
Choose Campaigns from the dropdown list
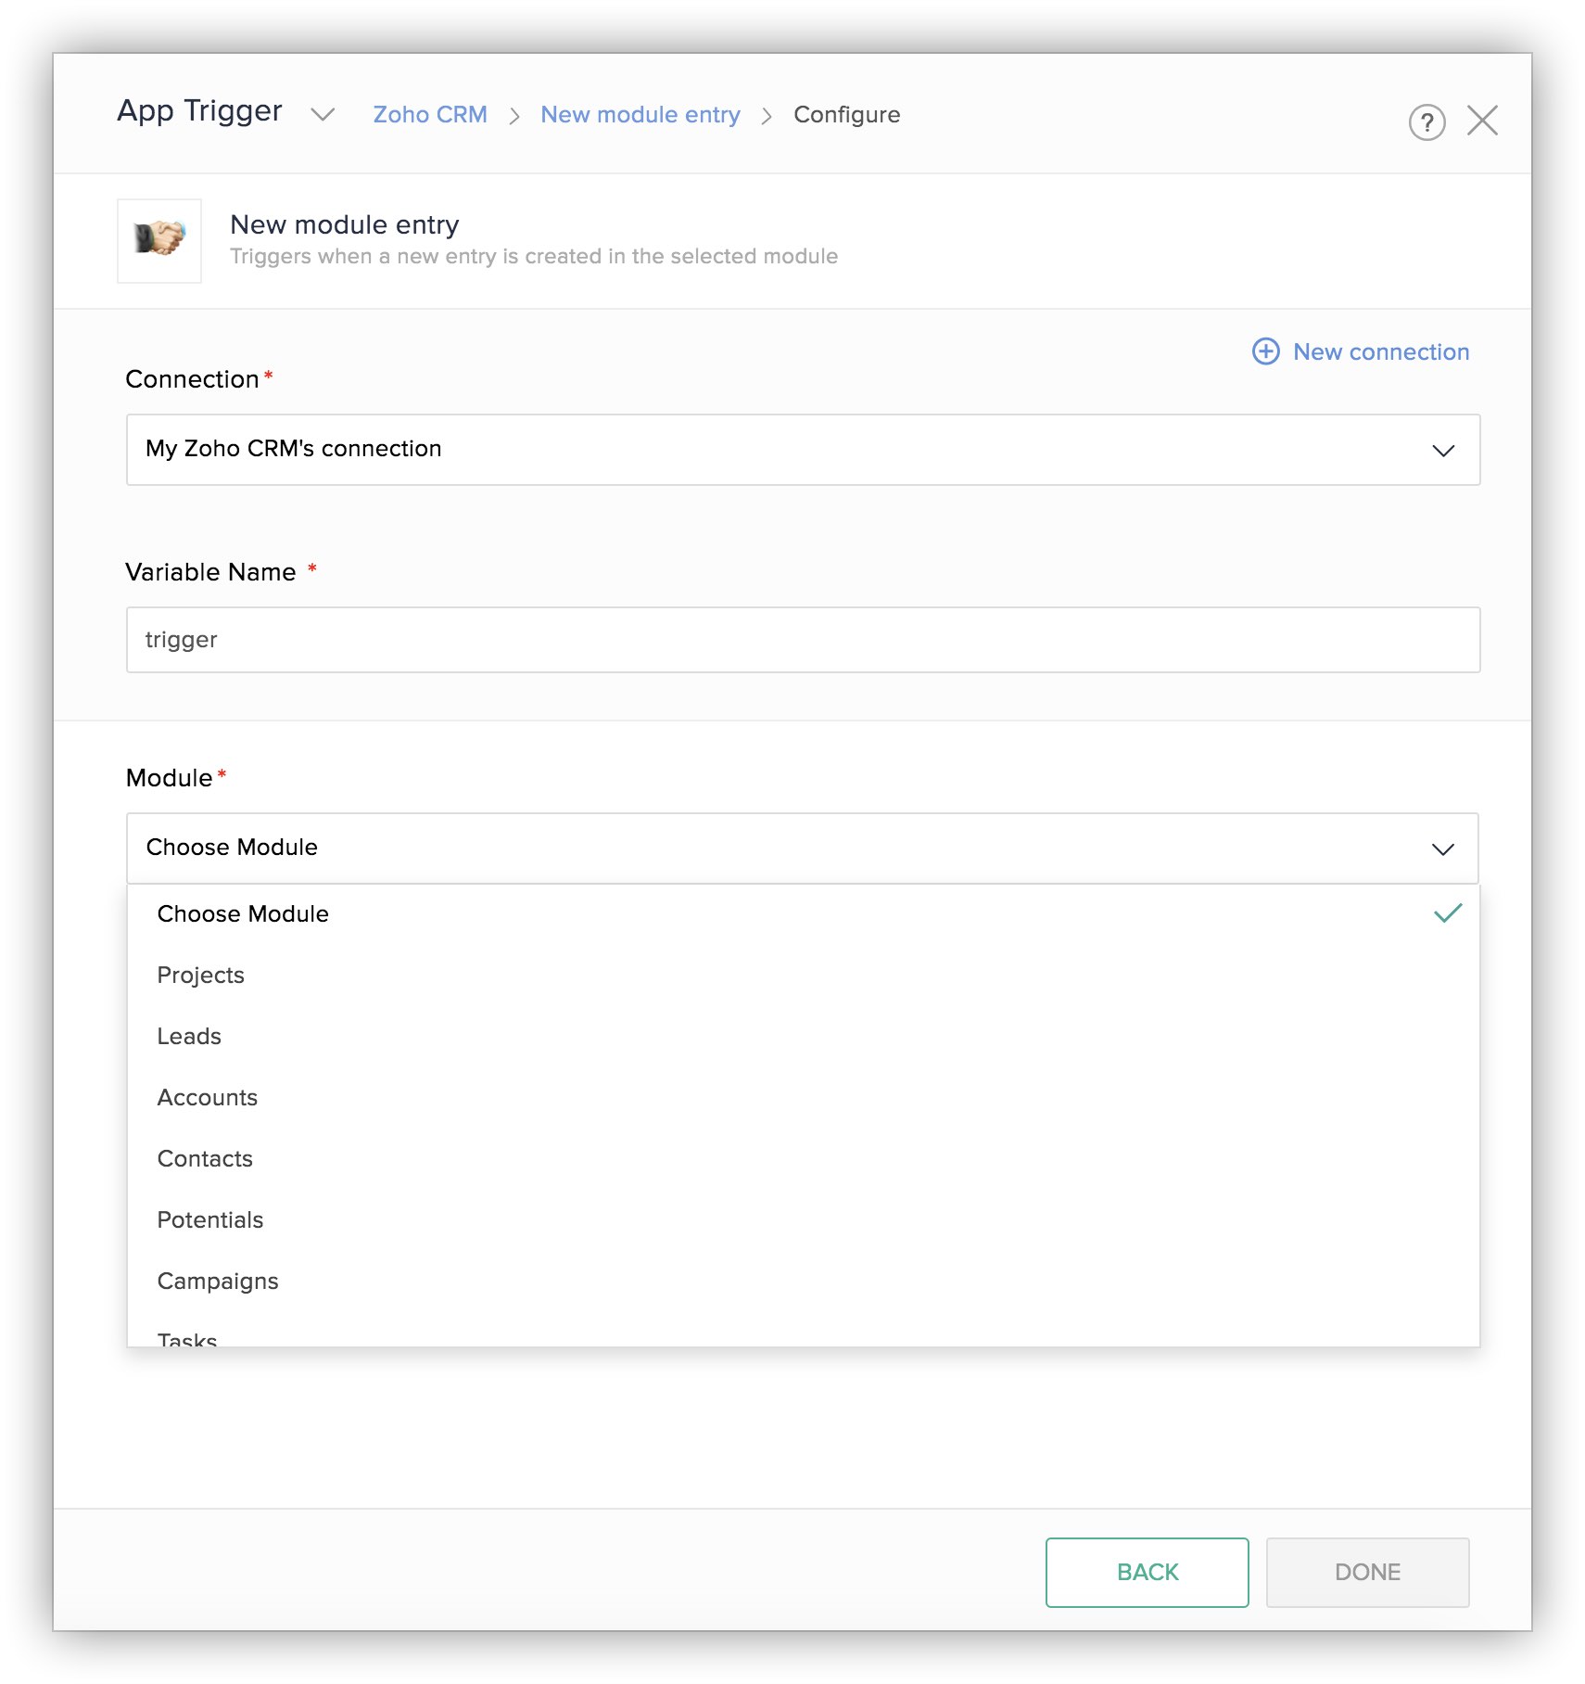tap(218, 1281)
